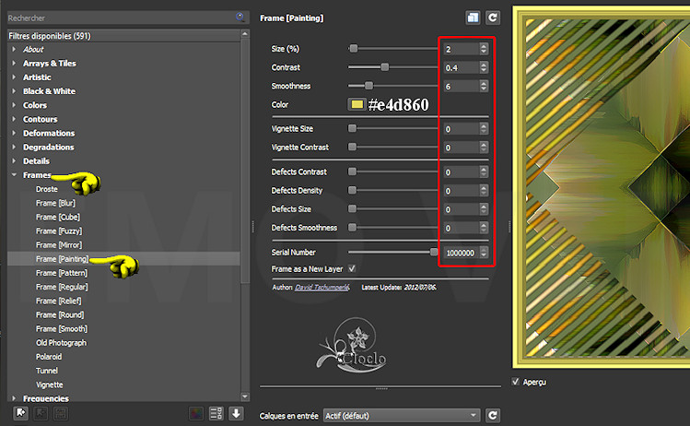Expand the Deformations category

14,133
